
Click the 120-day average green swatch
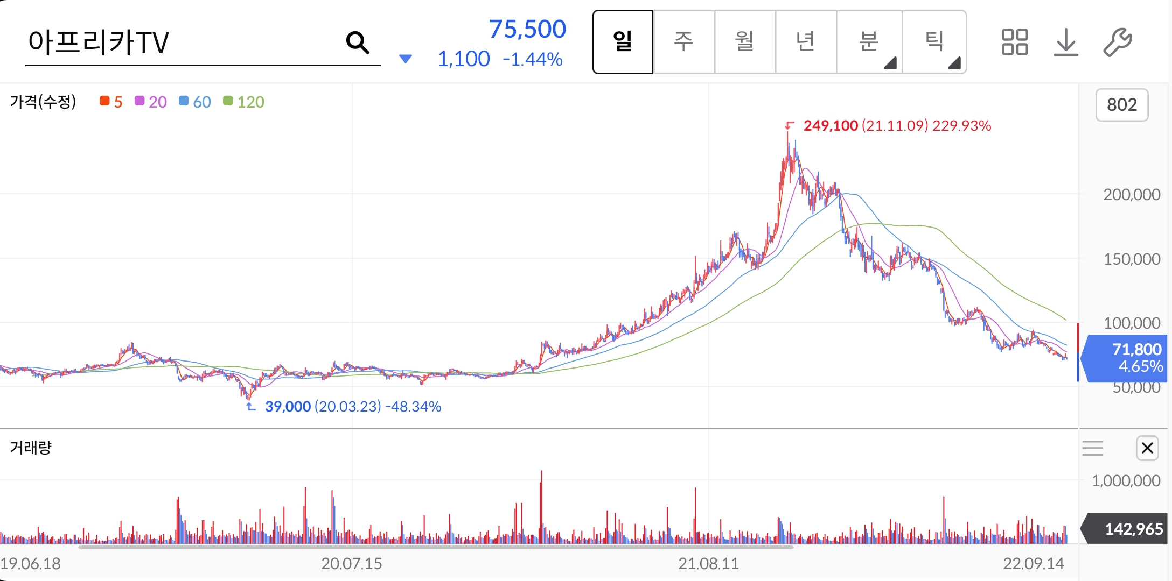click(x=228, y=101)
